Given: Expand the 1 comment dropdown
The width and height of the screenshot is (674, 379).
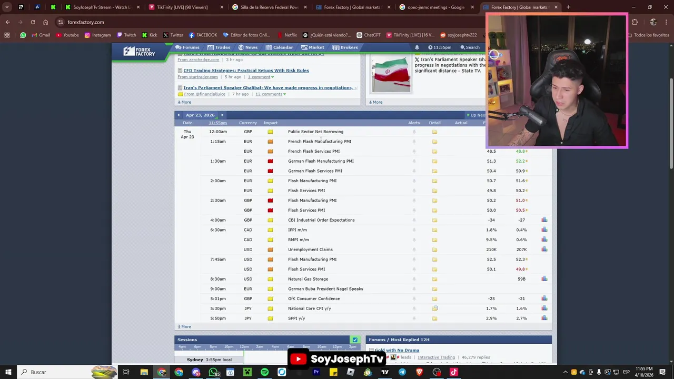Looking at the screenshot, I should (x=261, y=77).
